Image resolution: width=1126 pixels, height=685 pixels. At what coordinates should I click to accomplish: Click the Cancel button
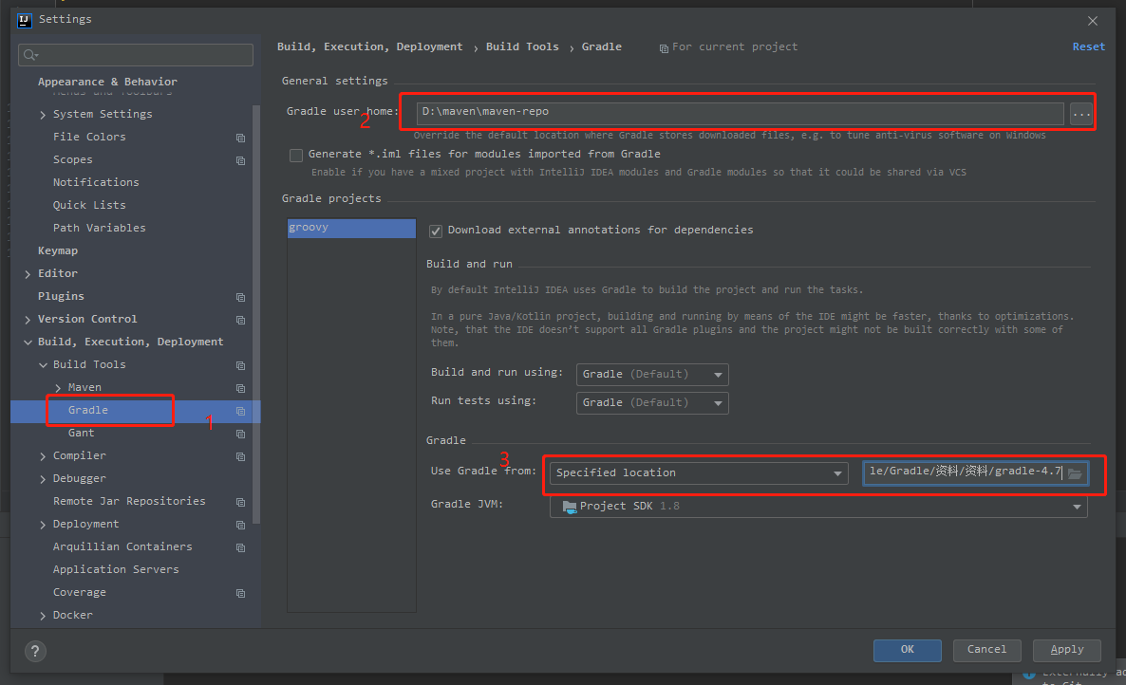pos(986,651)
